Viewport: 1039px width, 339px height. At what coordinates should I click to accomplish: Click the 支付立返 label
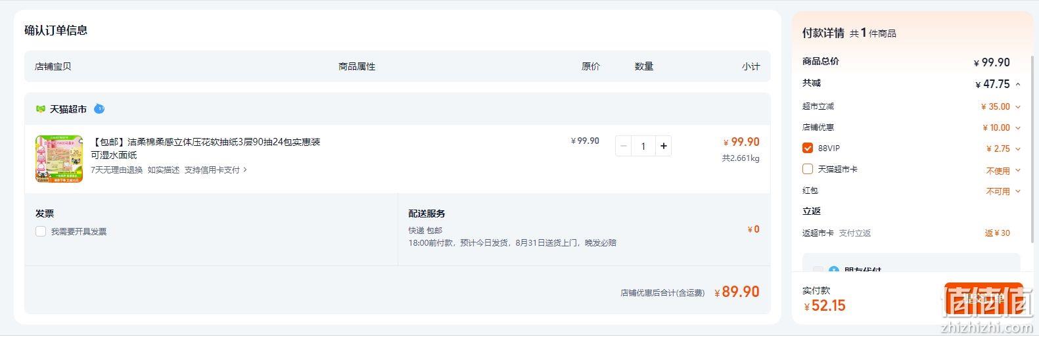click(x=854, y=233)
